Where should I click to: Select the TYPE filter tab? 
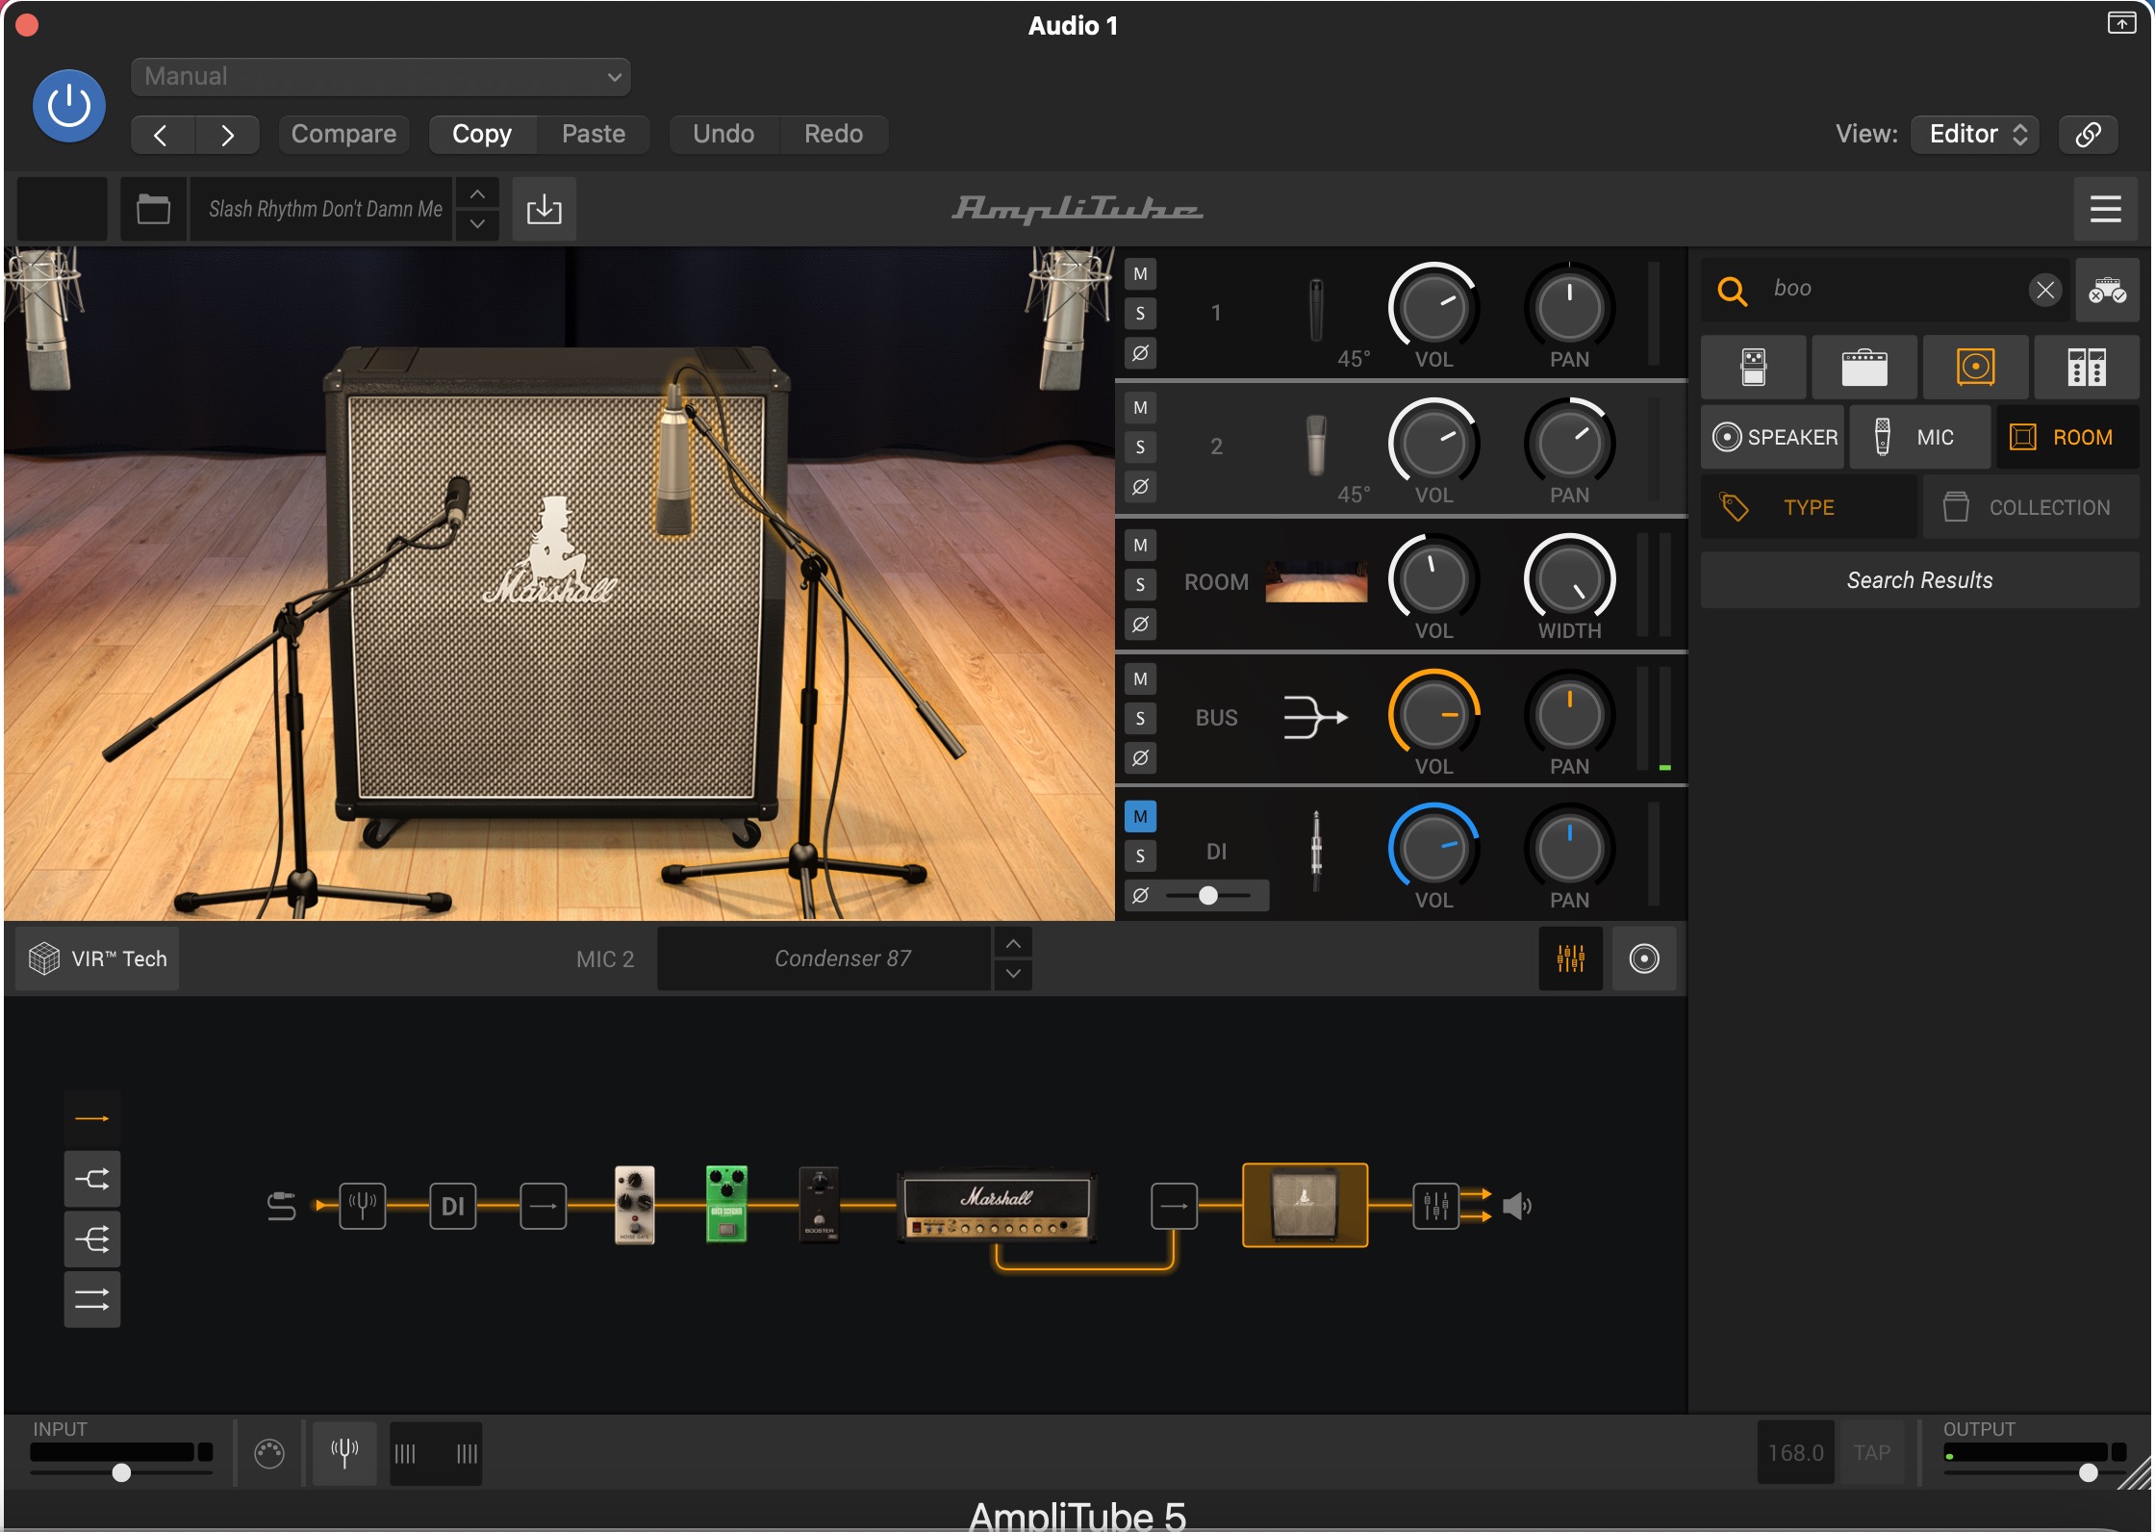(1809, 507)
